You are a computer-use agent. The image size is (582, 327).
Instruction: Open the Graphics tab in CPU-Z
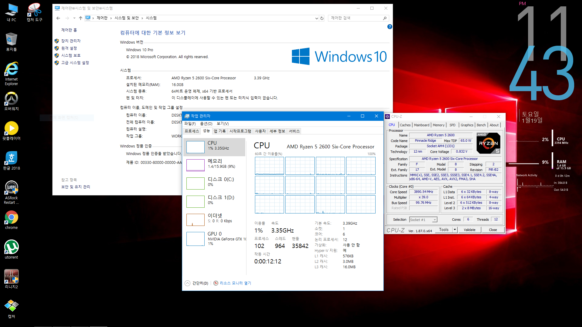(x=467, y=125)
